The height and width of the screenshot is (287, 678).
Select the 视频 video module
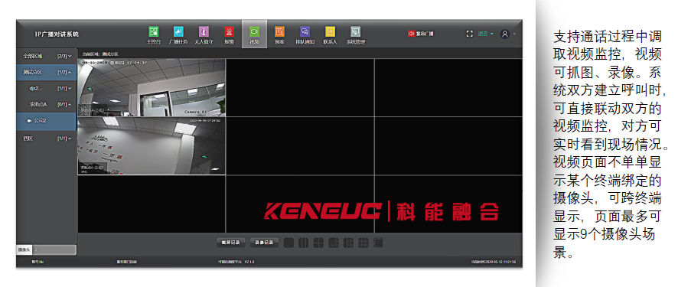254,34
